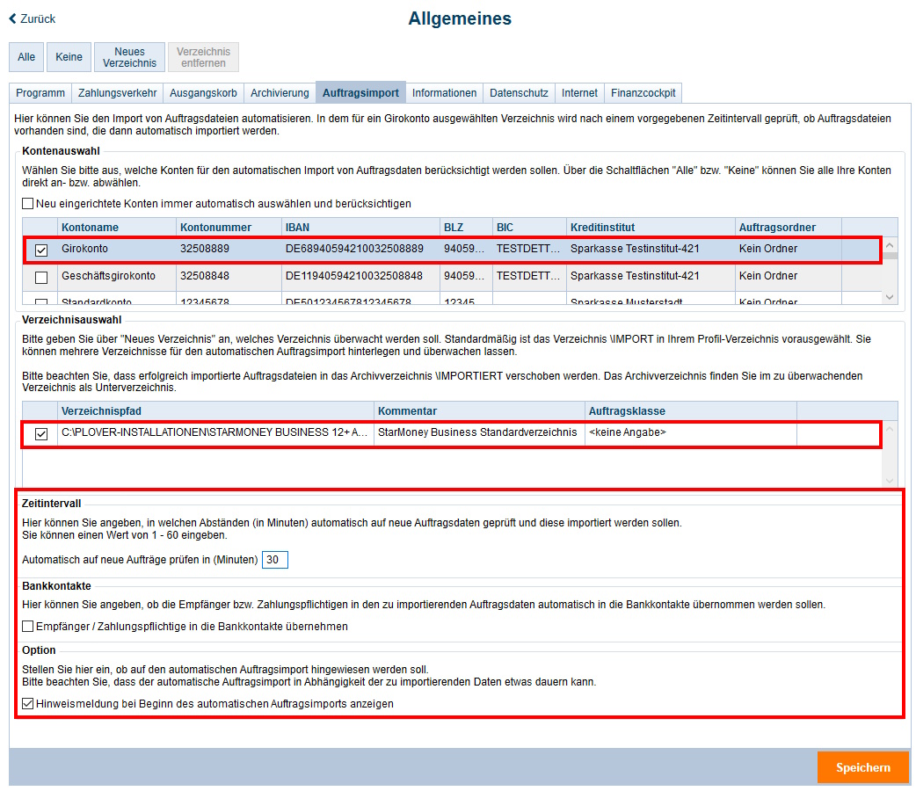Switch to the Zahlungsverkehr tab
Image resolution: width=916 pixels, height=791 pixels.
118,93
